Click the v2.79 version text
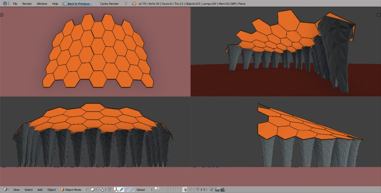 pyautogui.click(x=143, y=4)
